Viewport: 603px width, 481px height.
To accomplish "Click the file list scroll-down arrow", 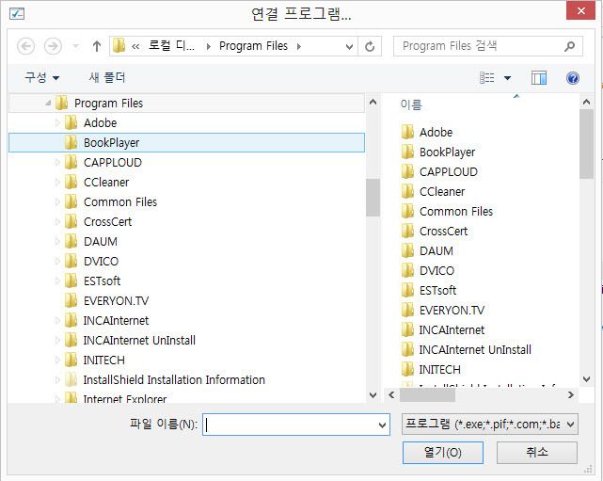I will point(586,379).
